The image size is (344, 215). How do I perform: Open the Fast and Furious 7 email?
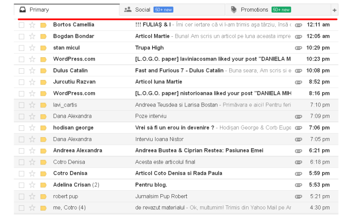[179, 71]
